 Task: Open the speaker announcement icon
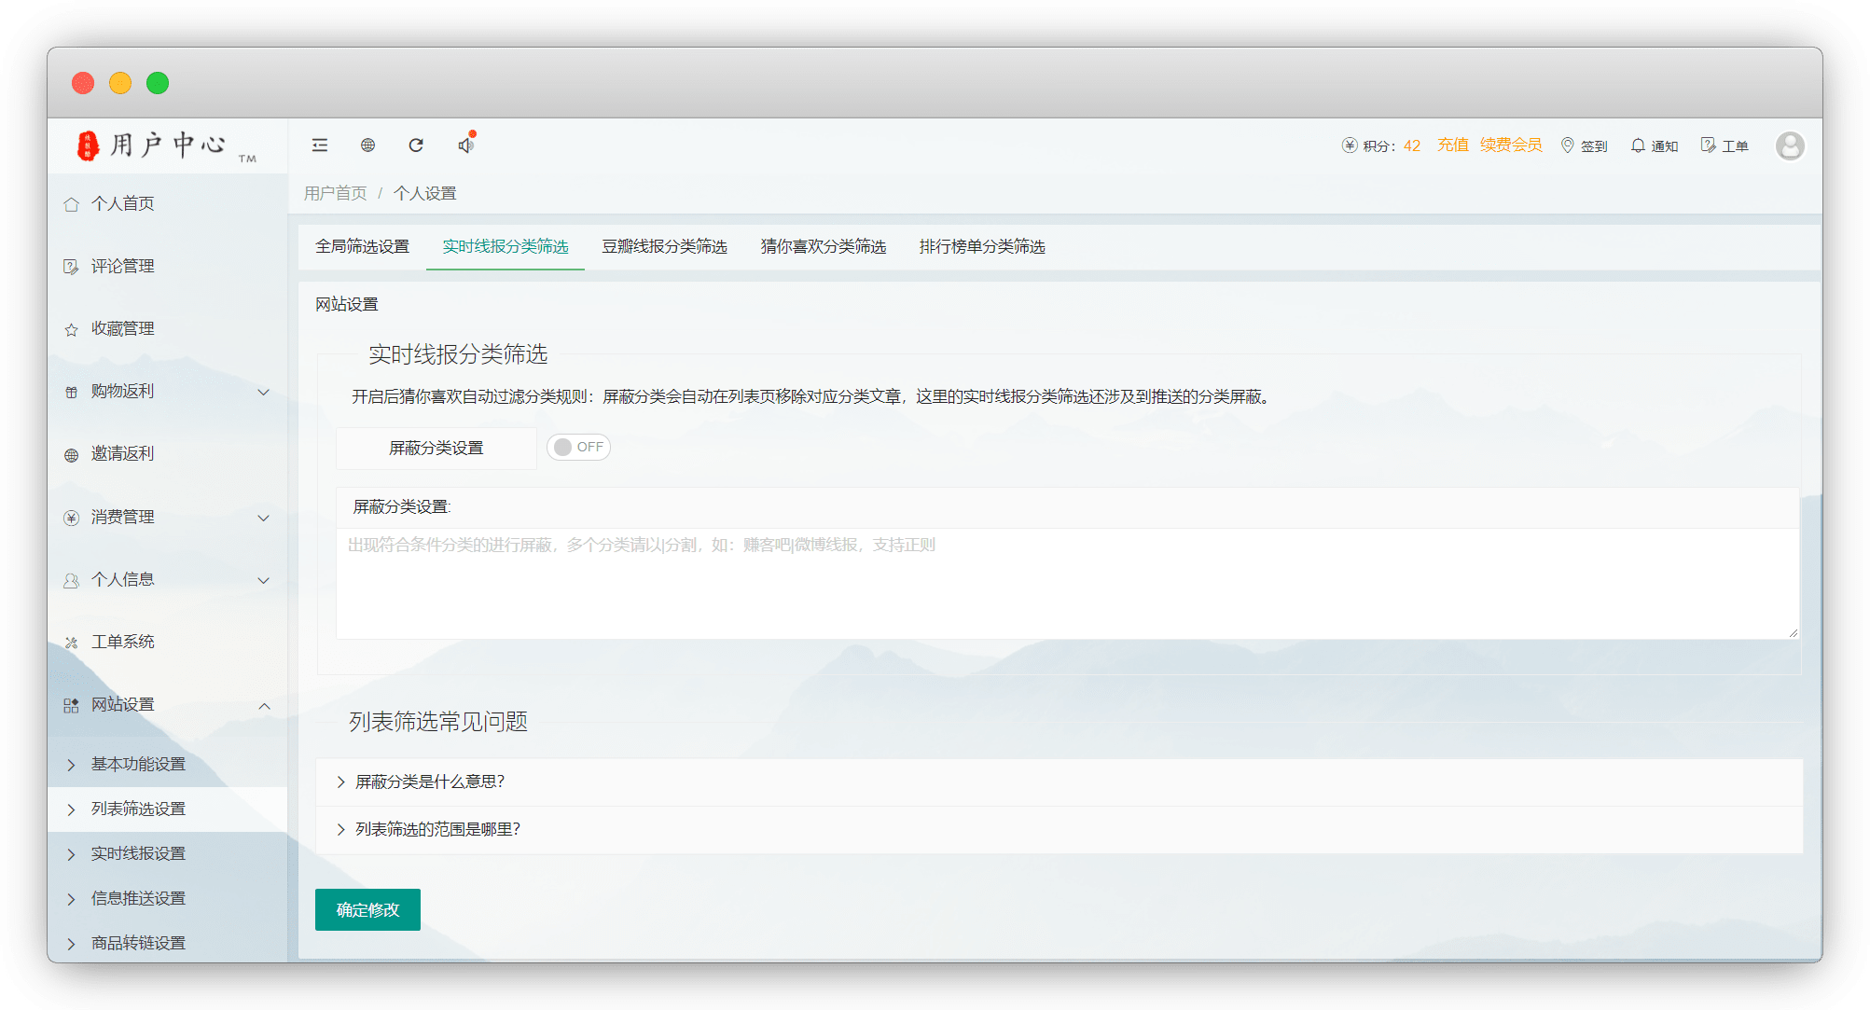(465, 145)
